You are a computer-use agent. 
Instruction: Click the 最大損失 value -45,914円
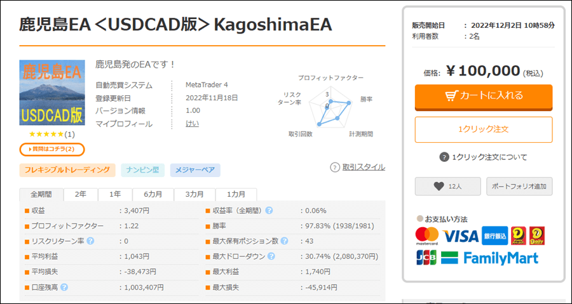[321, 287]
